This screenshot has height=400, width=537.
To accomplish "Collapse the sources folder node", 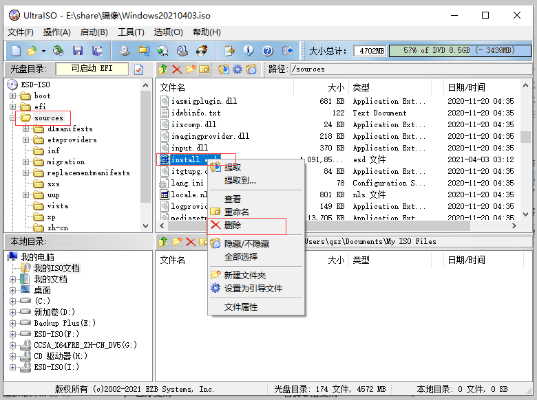I will tap(12, 118).
